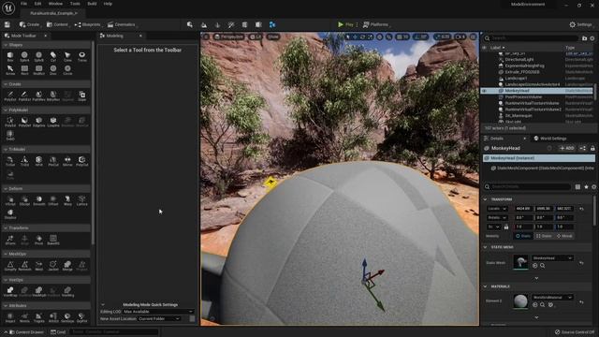Open the Content Drawer
599x337 pixels.
point(26,332)
